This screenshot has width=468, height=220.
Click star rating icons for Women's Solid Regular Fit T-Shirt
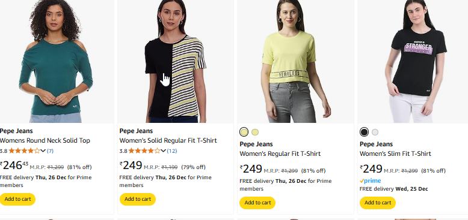coord(144,150)
